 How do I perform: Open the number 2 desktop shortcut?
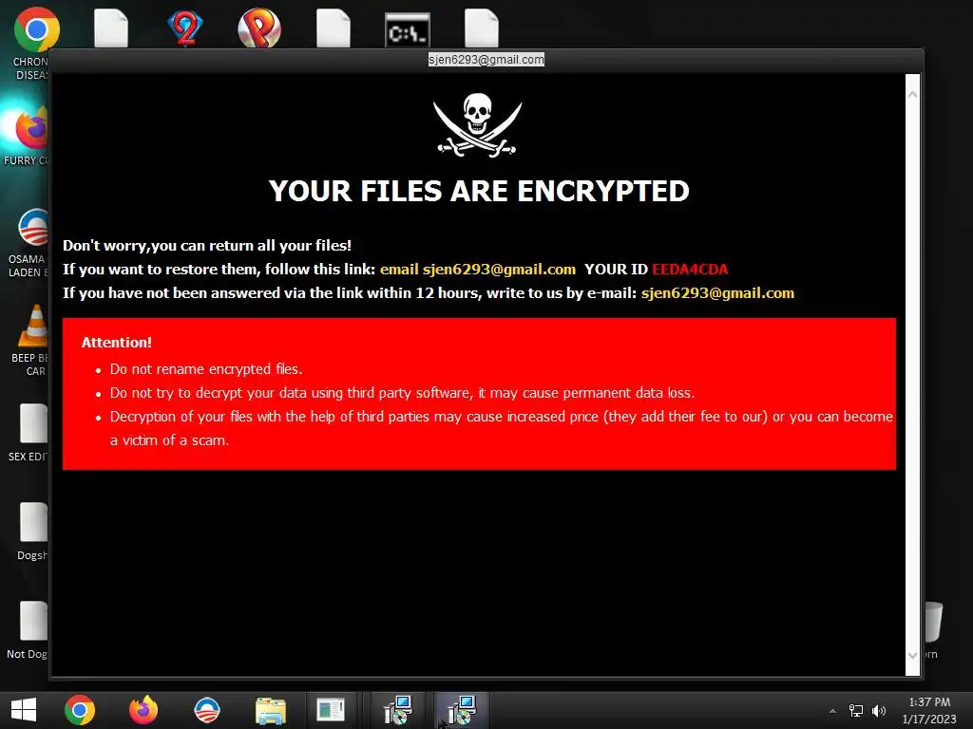[x=185, y=28]
